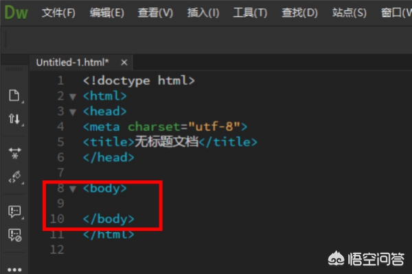Collapse the head tag on line 3
The width and height of the screenshot is (412, 274).
pos(73,112)
